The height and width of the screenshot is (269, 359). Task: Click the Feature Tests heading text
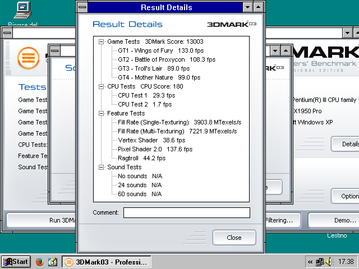pyautogui.click(x=126, y=113)
